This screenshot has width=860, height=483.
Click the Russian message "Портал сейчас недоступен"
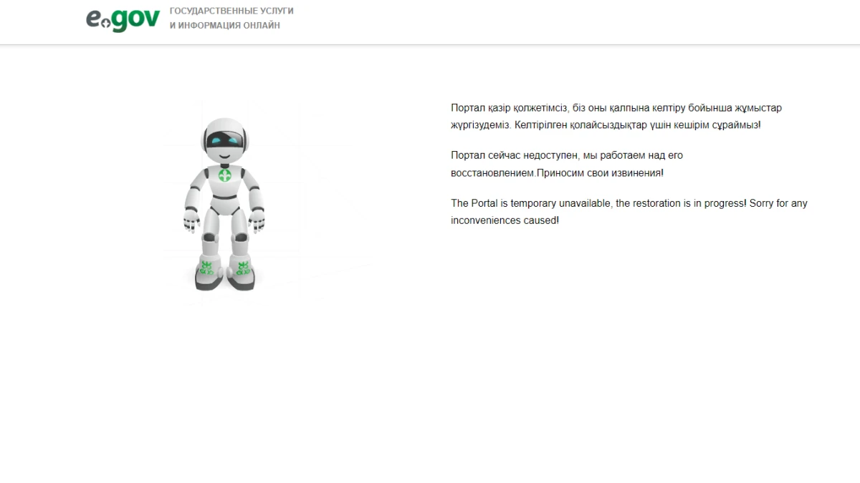point(513,155)
